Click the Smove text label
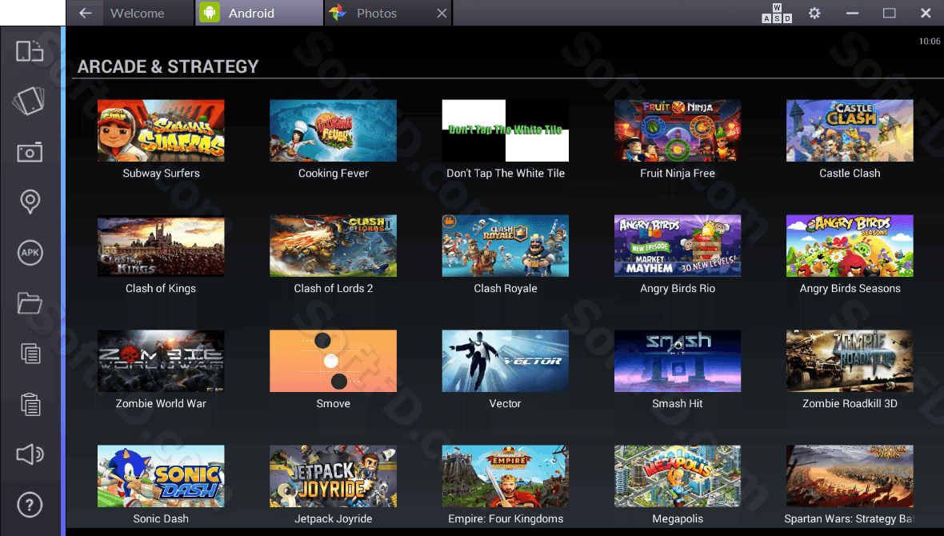 click(x=333, y=403)
